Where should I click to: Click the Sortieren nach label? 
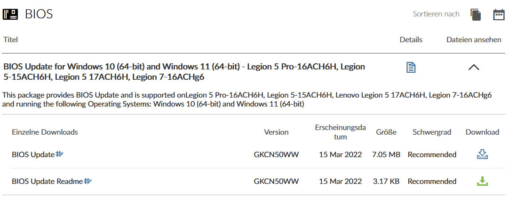click(436, 14)
